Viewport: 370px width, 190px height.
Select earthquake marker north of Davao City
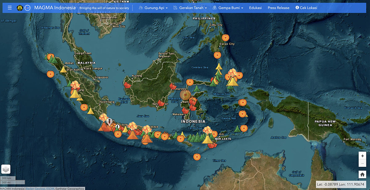click(x=226, y=38)
